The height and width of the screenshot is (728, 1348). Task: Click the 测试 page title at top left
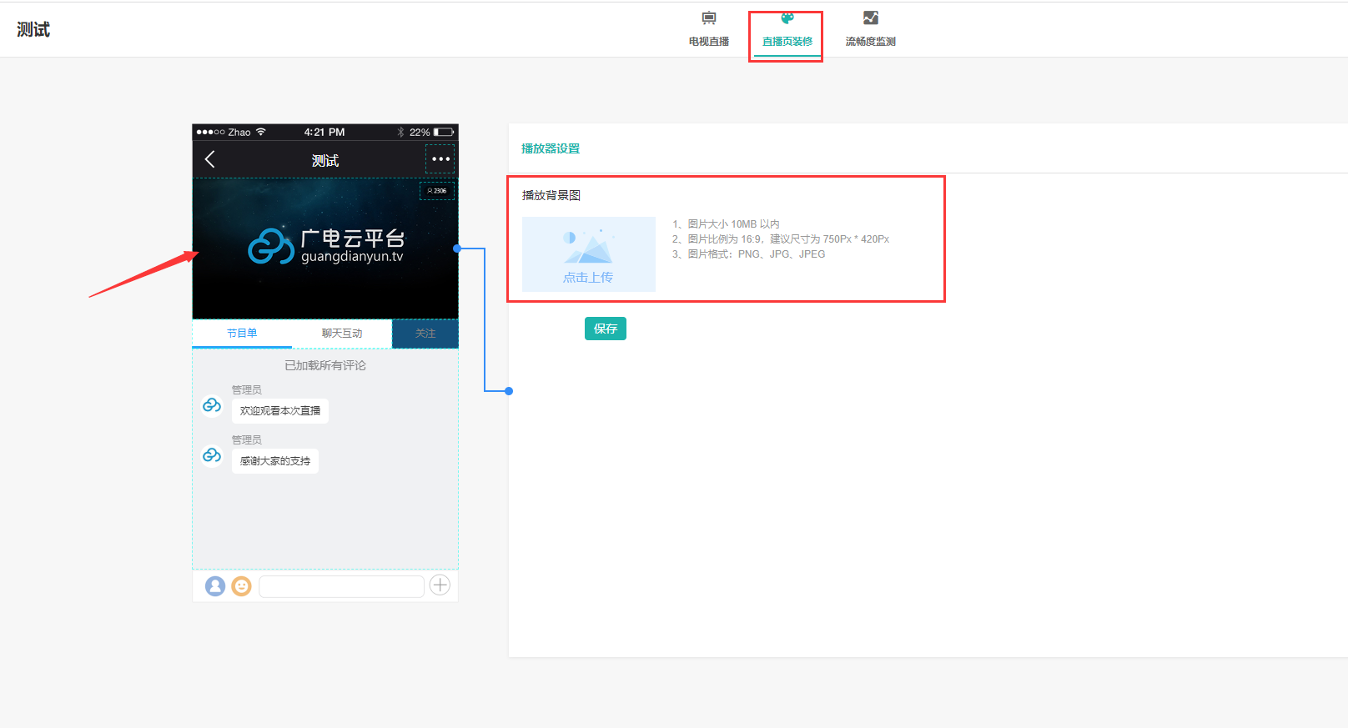coord(33,30)
